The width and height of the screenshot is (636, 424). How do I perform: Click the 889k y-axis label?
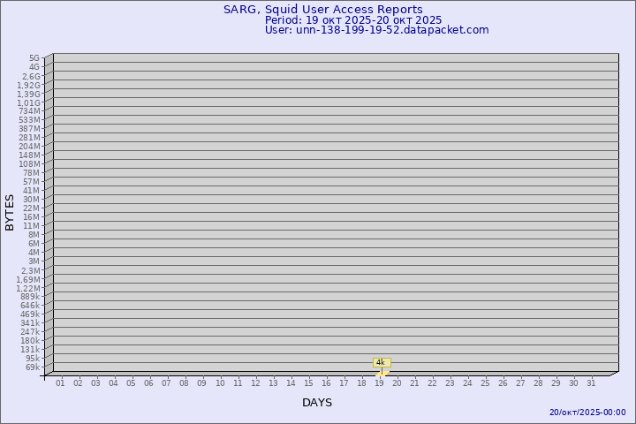pos(30,297)
